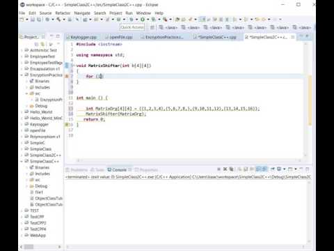
Task: Open the Tasks view tab
Action: click(x=97, y=169)
